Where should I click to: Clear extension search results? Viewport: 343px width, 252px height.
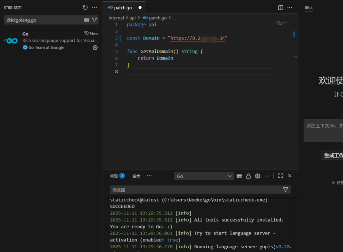pos(86,20)
